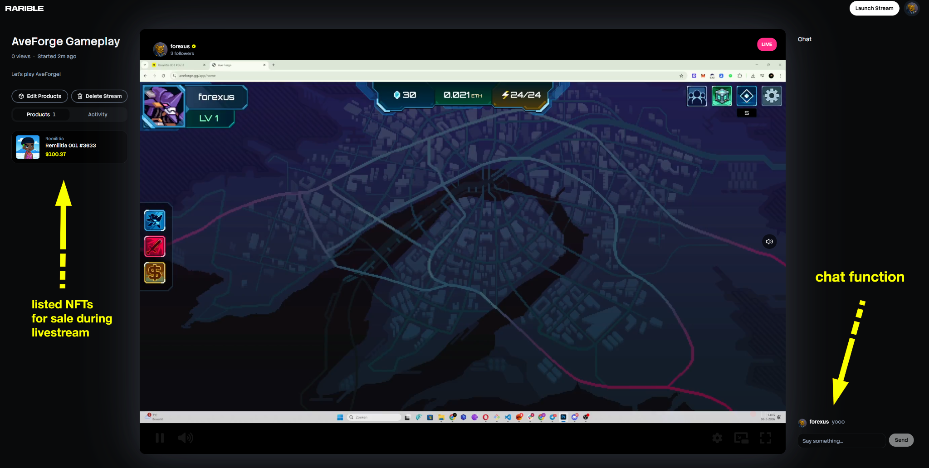929x468 pixels.
Task: Enable picture-in-picture mode
Action: tap(741, 438)
